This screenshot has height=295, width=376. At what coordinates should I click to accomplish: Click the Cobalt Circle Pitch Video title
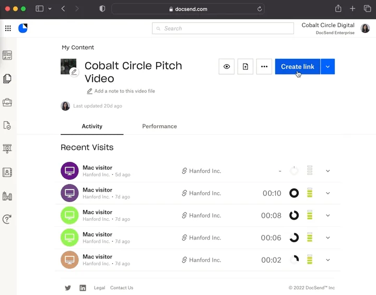click(133, 72)
